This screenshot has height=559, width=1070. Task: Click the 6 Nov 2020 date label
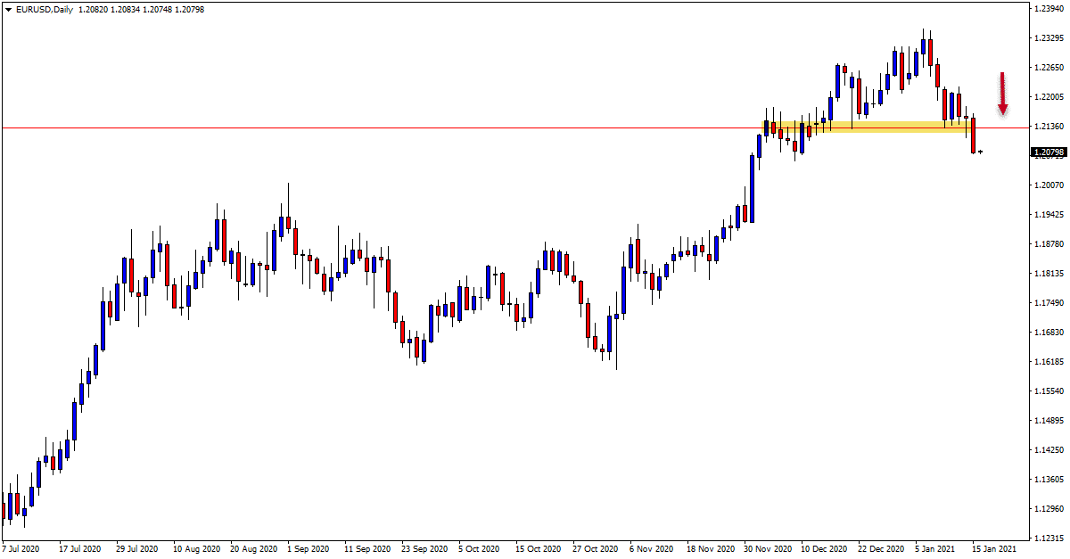[x=650, y=549]
